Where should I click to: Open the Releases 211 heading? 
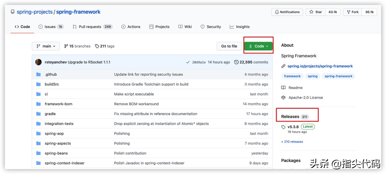pos(295,116)
